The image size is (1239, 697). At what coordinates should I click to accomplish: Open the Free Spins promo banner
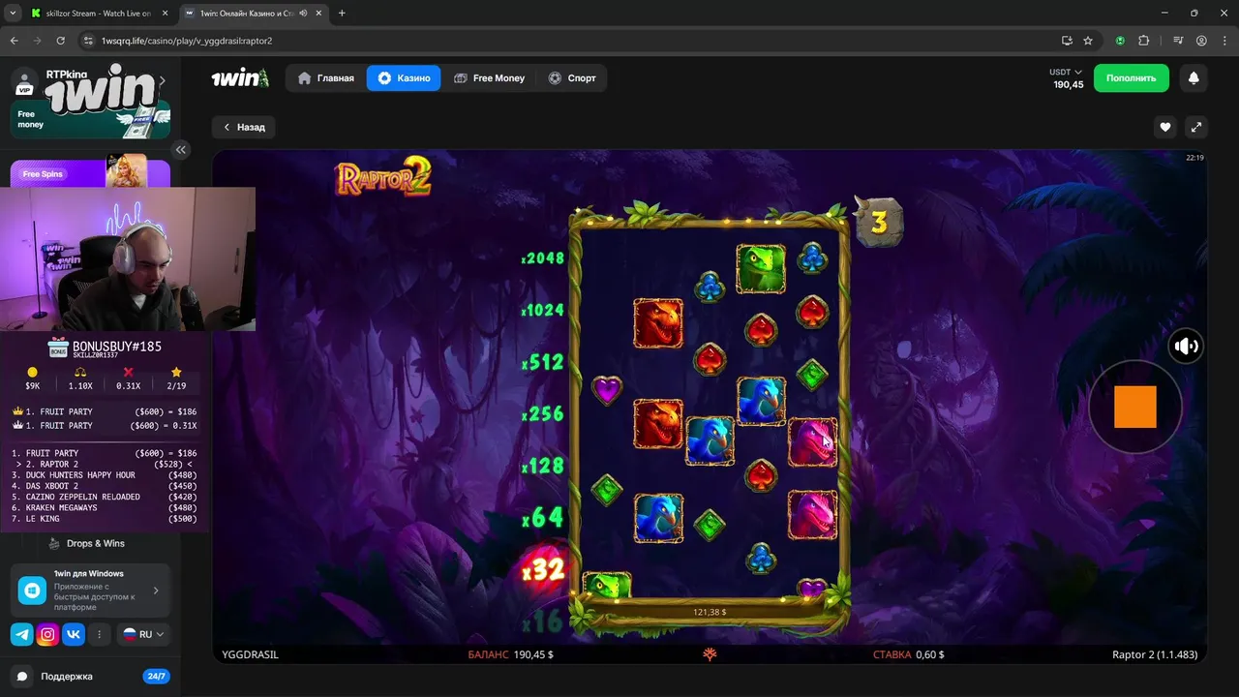91,172
